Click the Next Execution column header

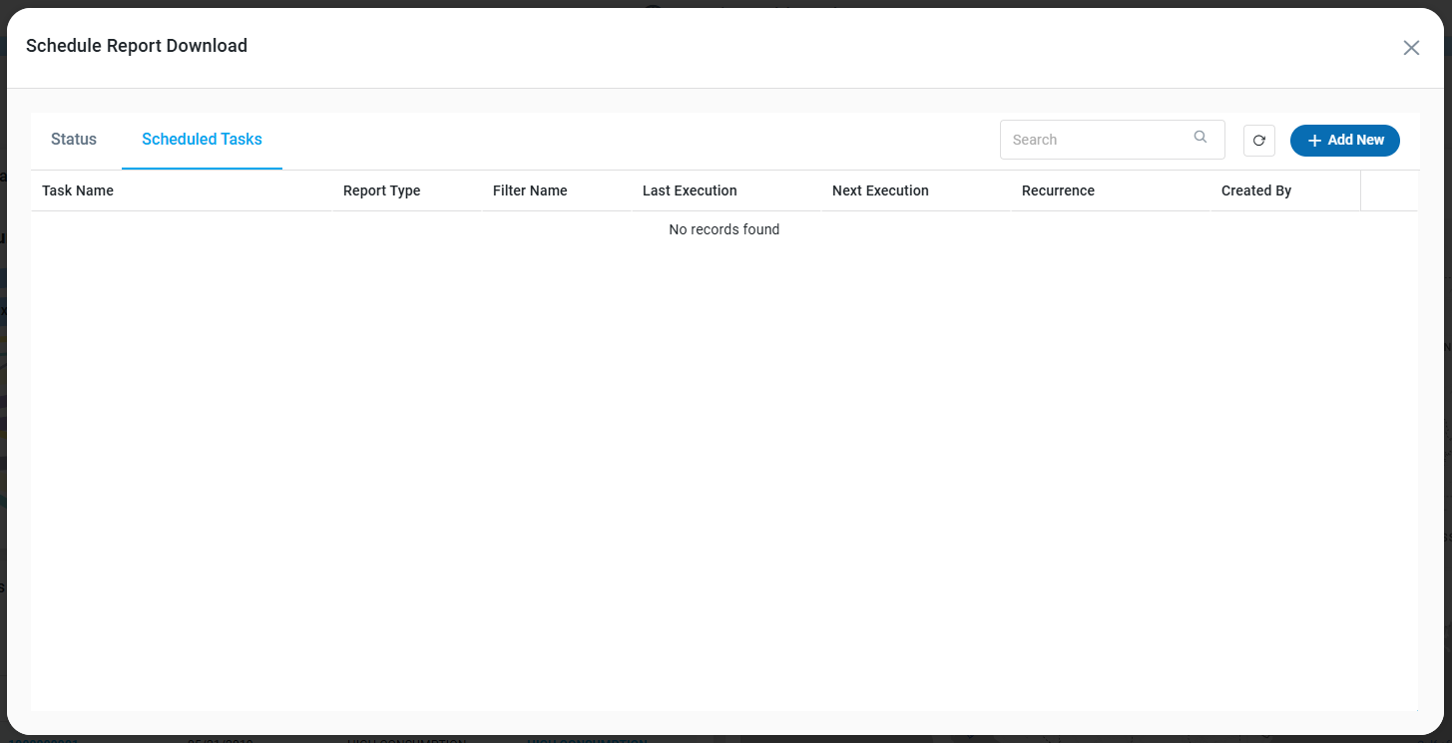[x=880, y=190]
